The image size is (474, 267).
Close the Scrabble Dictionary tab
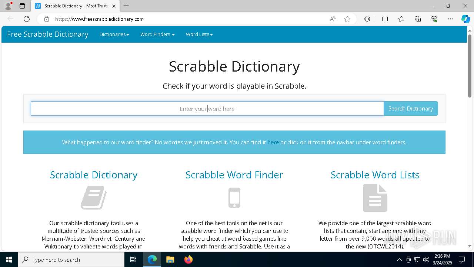(114, 6)
